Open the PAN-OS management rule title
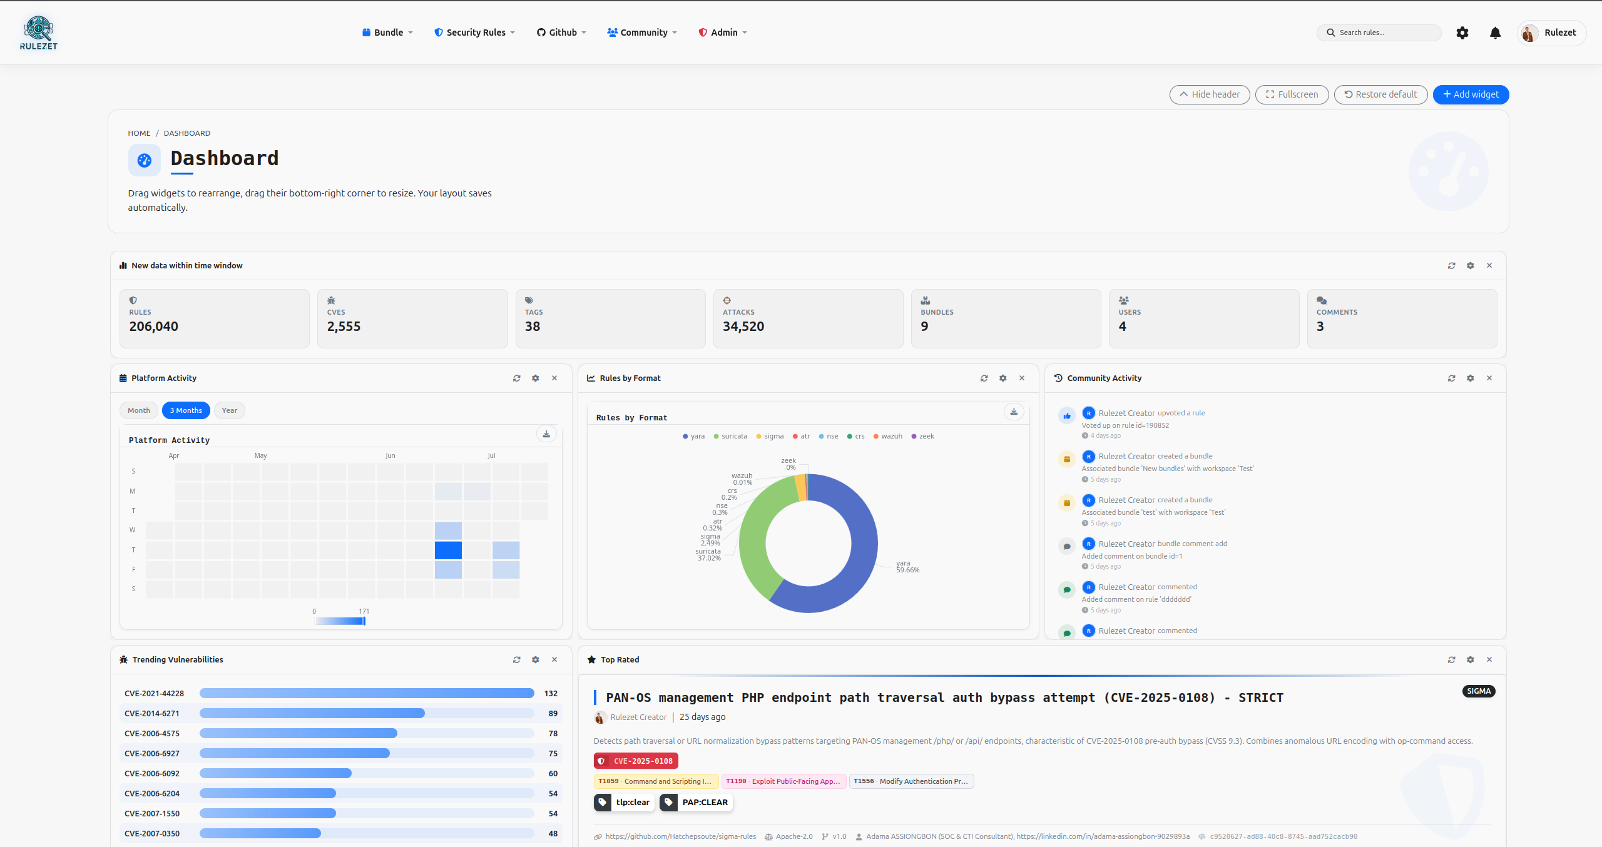This screenshot has width=1602, height=847. tap(944, 697)
